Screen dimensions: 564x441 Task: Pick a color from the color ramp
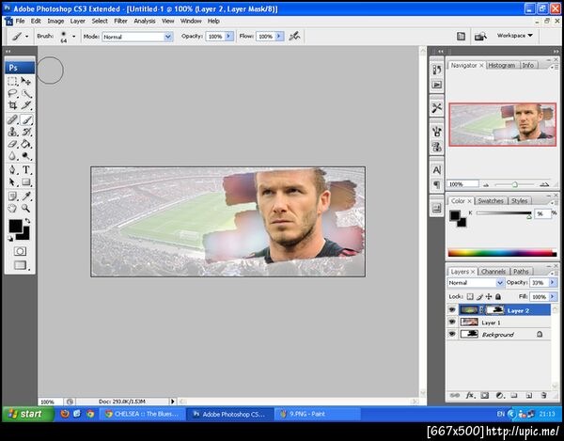[x=502, y=253]
